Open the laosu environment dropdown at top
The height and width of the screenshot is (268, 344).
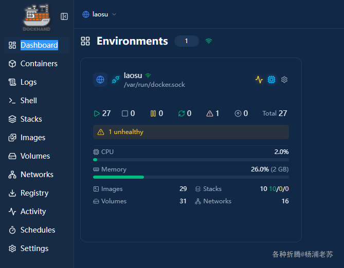[x=99, y=14]
